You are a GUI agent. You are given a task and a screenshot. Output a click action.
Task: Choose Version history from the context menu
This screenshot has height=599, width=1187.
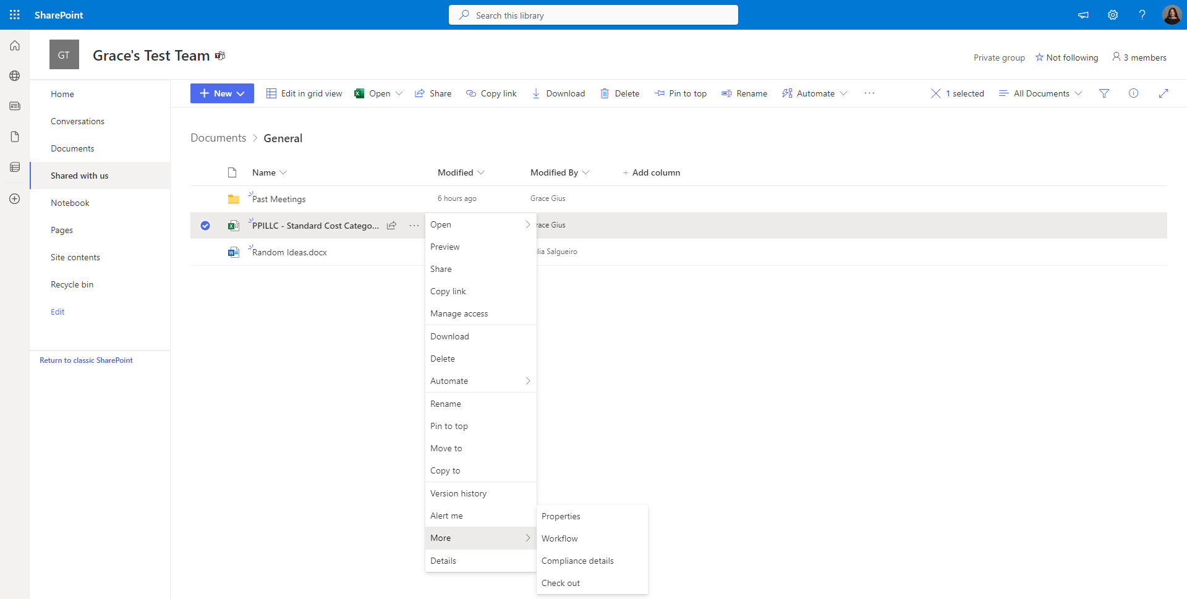481,493
